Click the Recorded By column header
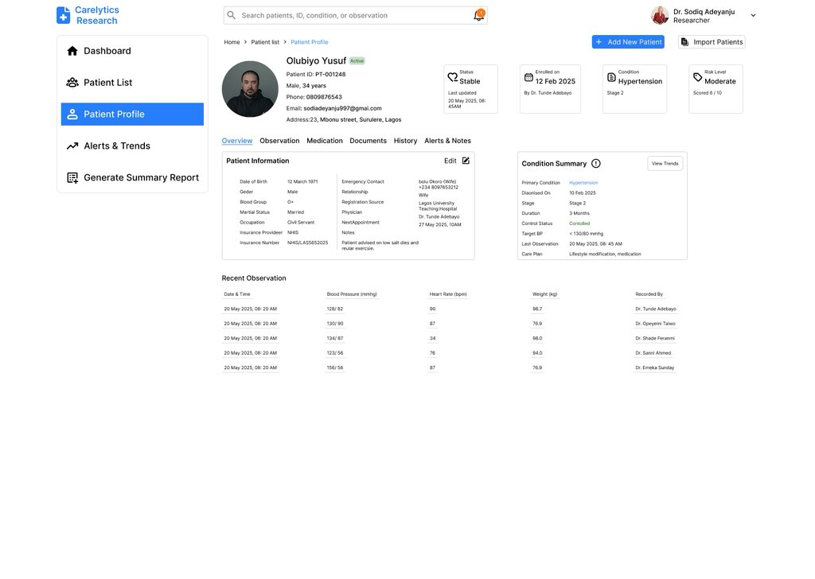This screenshot has width=815, height=579. (x=649, y=294)
